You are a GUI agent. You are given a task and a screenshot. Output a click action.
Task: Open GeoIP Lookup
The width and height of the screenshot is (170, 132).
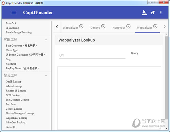pos(14,82)
